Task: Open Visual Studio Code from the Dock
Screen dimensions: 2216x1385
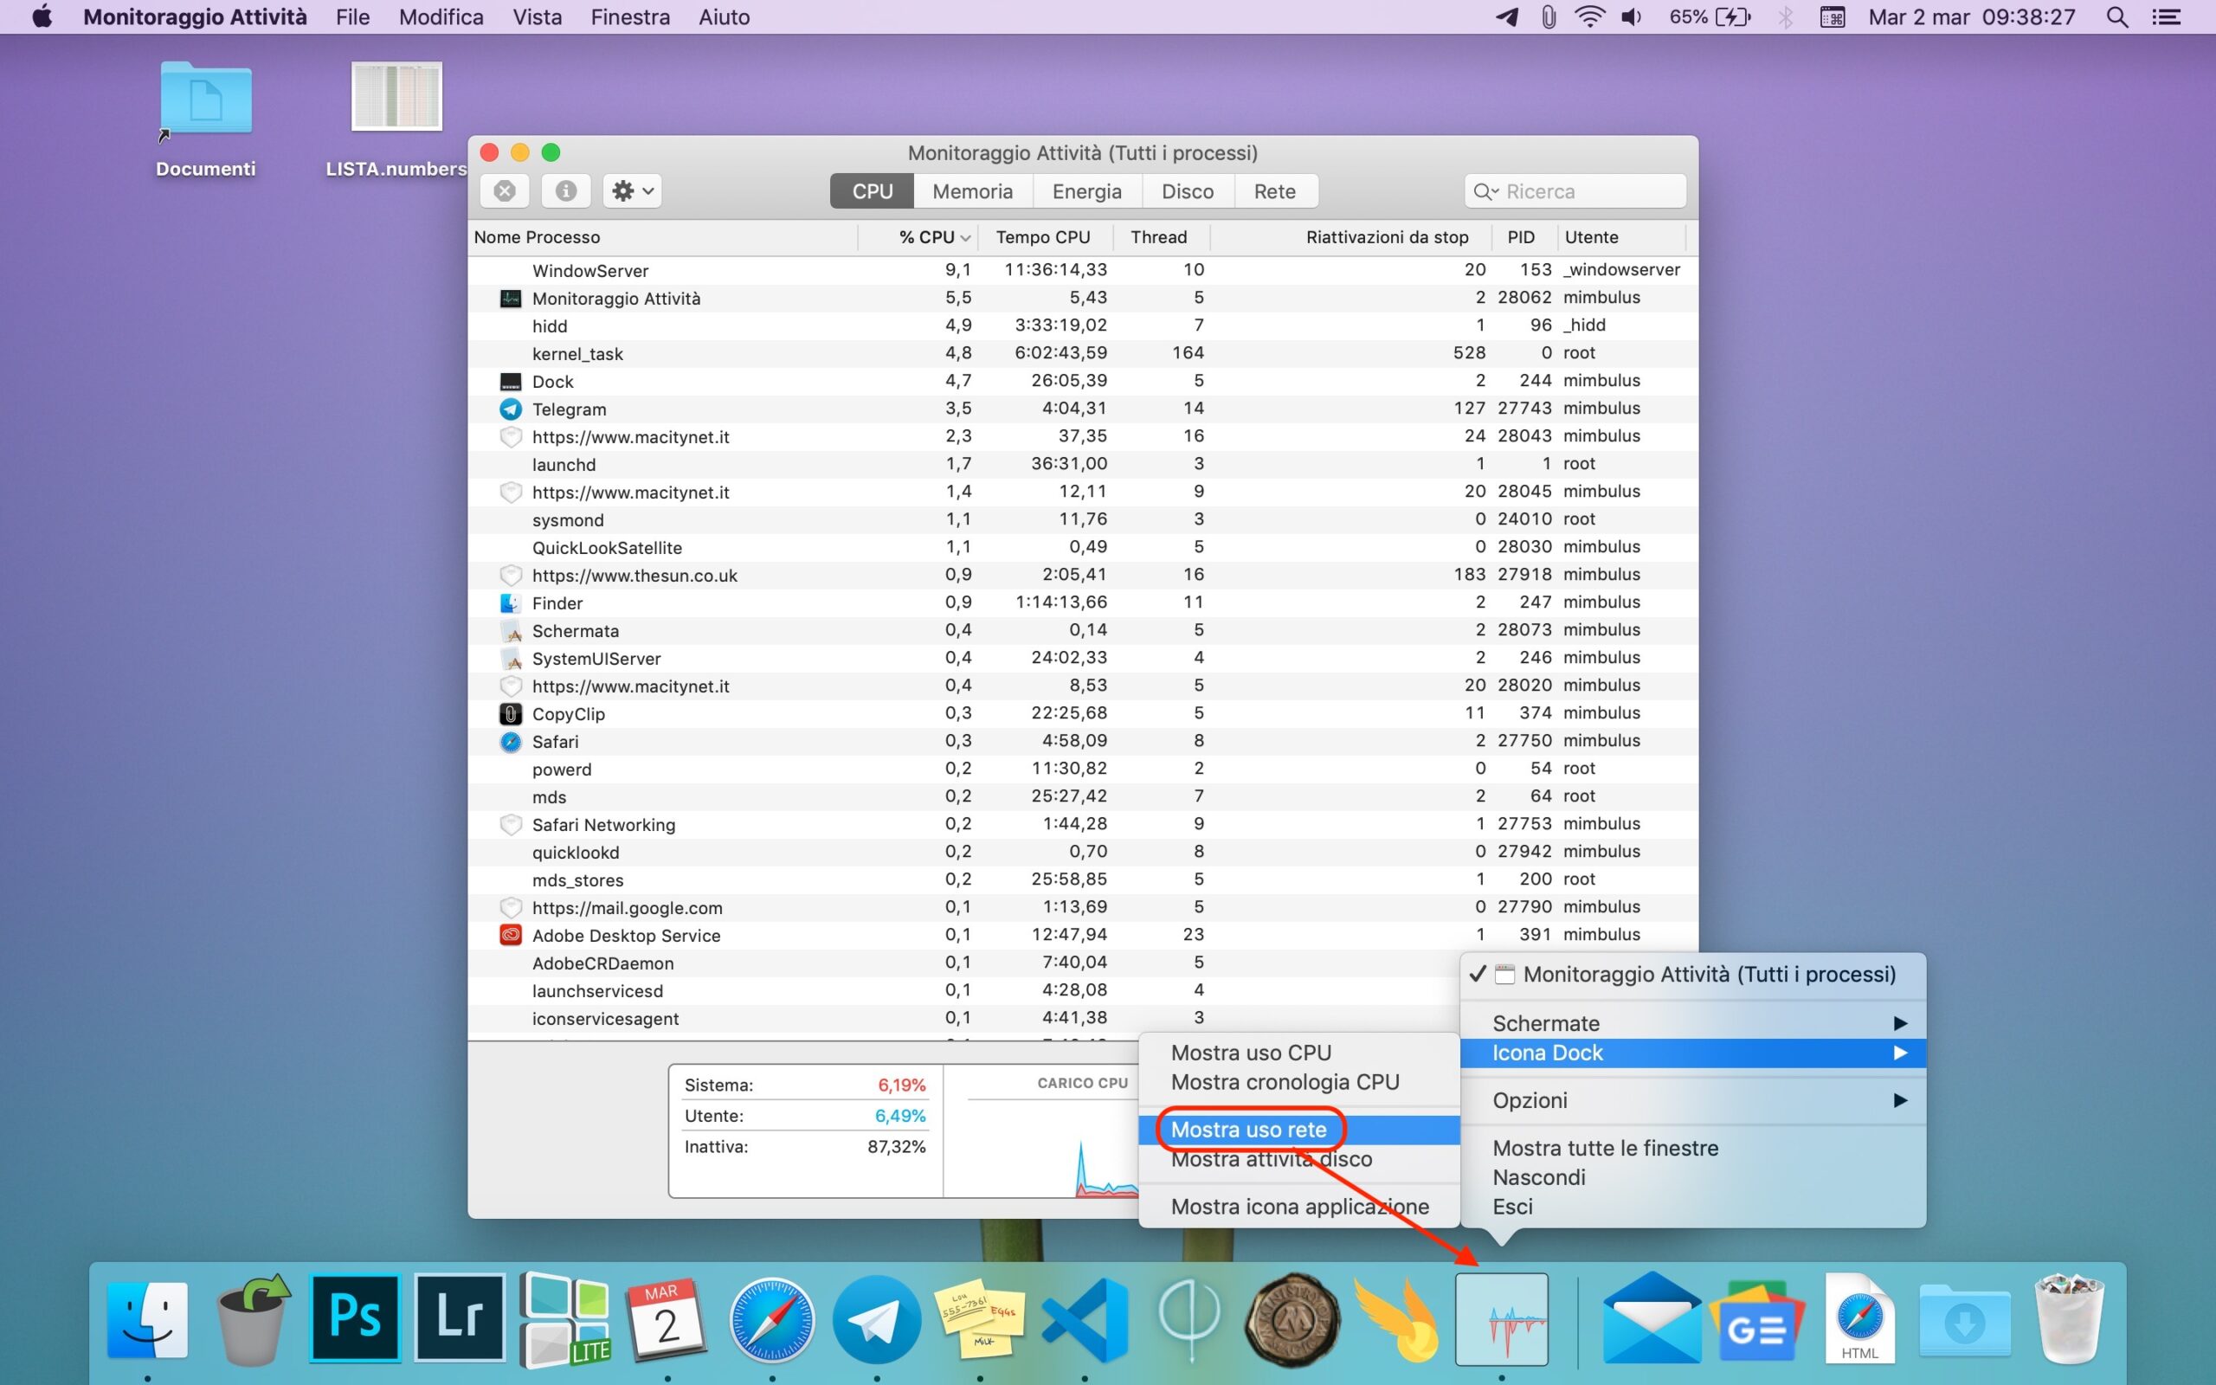Action: (x=1085, y=1319)
